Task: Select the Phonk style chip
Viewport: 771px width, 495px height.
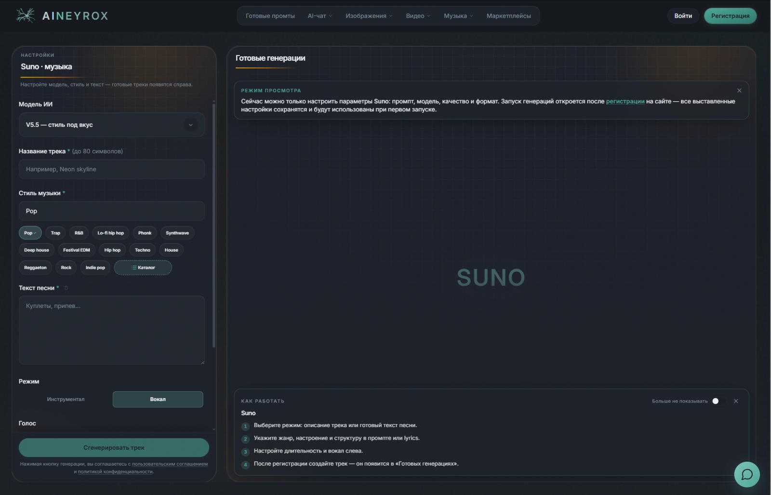Action: tap(145, 233)
